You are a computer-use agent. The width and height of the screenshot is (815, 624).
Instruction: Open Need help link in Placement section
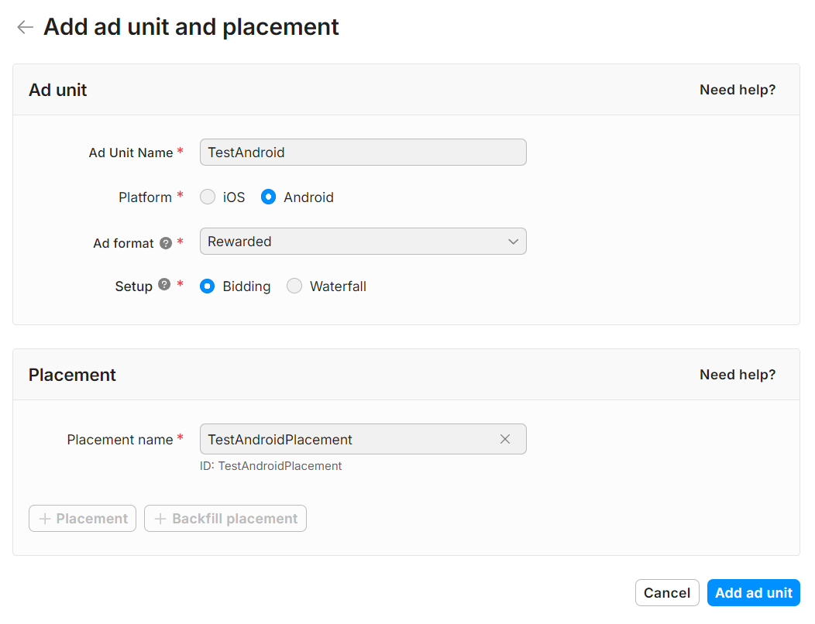(737, 375)
